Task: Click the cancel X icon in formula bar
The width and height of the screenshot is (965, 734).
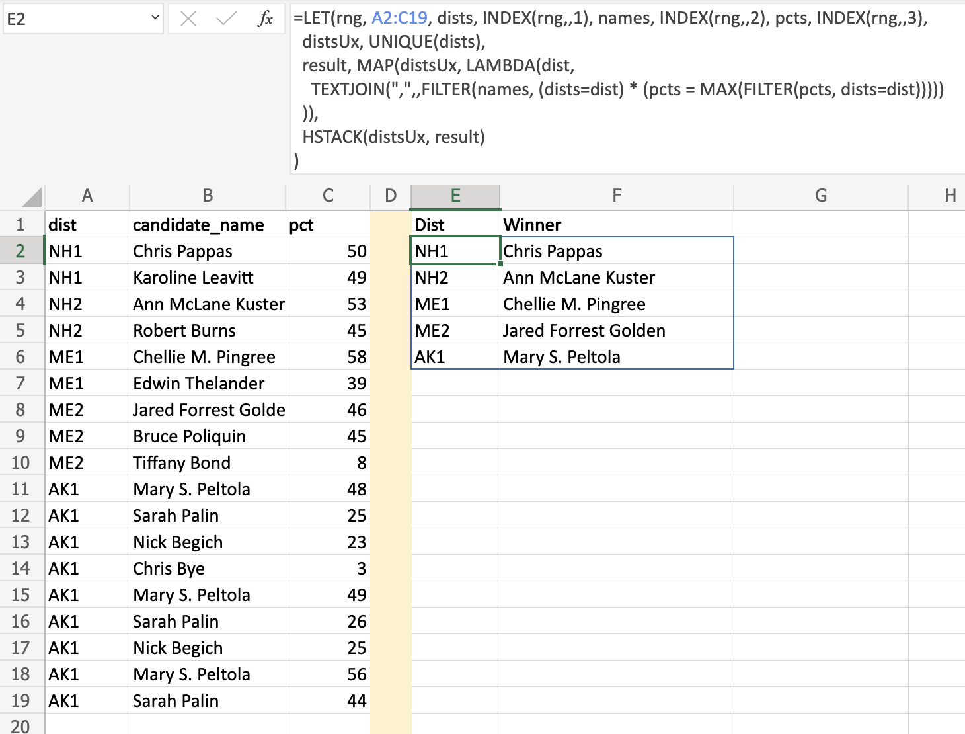Action: (188, 19)
